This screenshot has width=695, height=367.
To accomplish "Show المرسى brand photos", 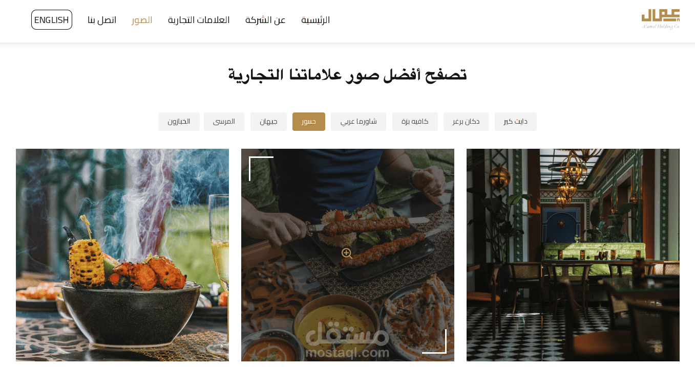I will tap(224, 122).
